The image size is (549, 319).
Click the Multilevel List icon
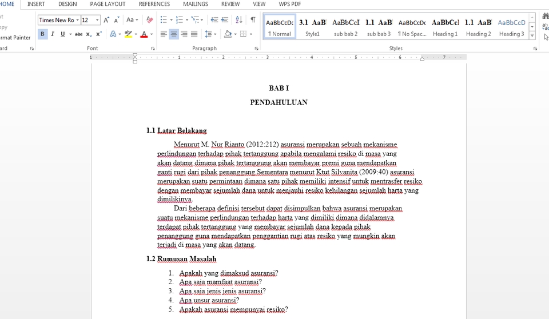point(195,19)
